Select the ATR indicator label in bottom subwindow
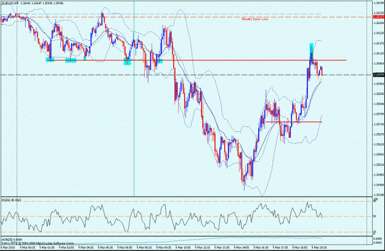 click(12, 239)
